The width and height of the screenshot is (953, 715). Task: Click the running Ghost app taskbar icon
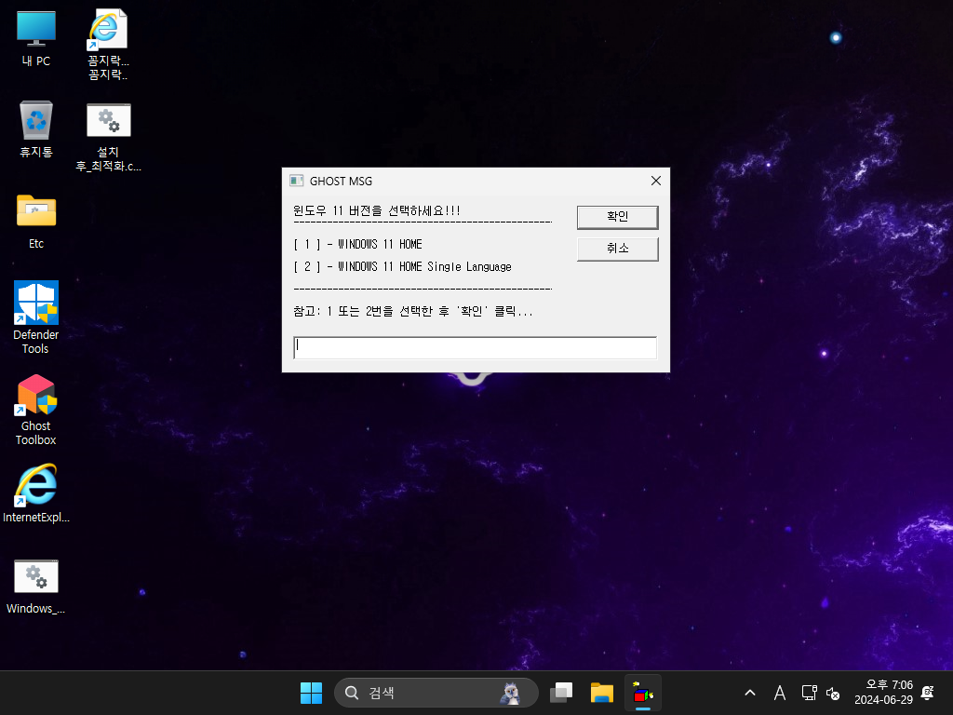[643, 693]
